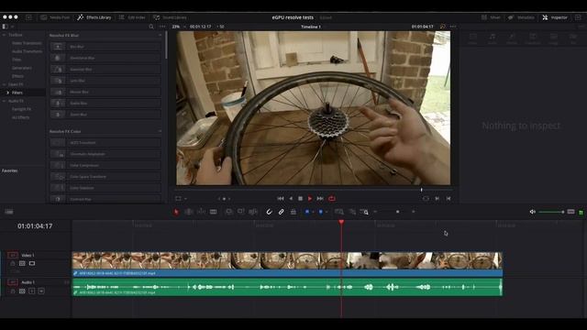The height and width of the screenshot is (330, 587).
Task: Choose the Dynamic Trim Mode tool
Action: coord(201,212)
